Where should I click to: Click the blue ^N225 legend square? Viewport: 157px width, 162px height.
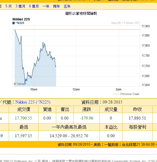coord(14,23)
